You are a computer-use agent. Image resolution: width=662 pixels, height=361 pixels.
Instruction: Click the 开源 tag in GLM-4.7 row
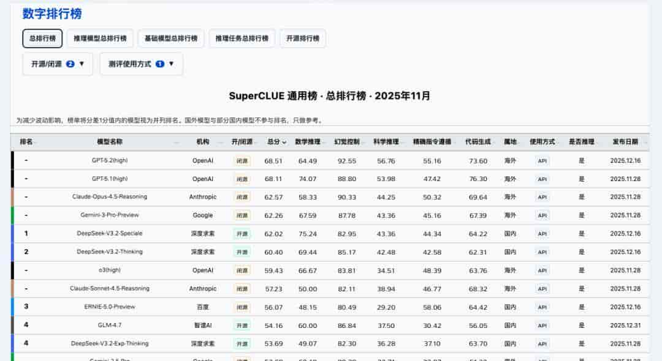(x=242, y=326)
